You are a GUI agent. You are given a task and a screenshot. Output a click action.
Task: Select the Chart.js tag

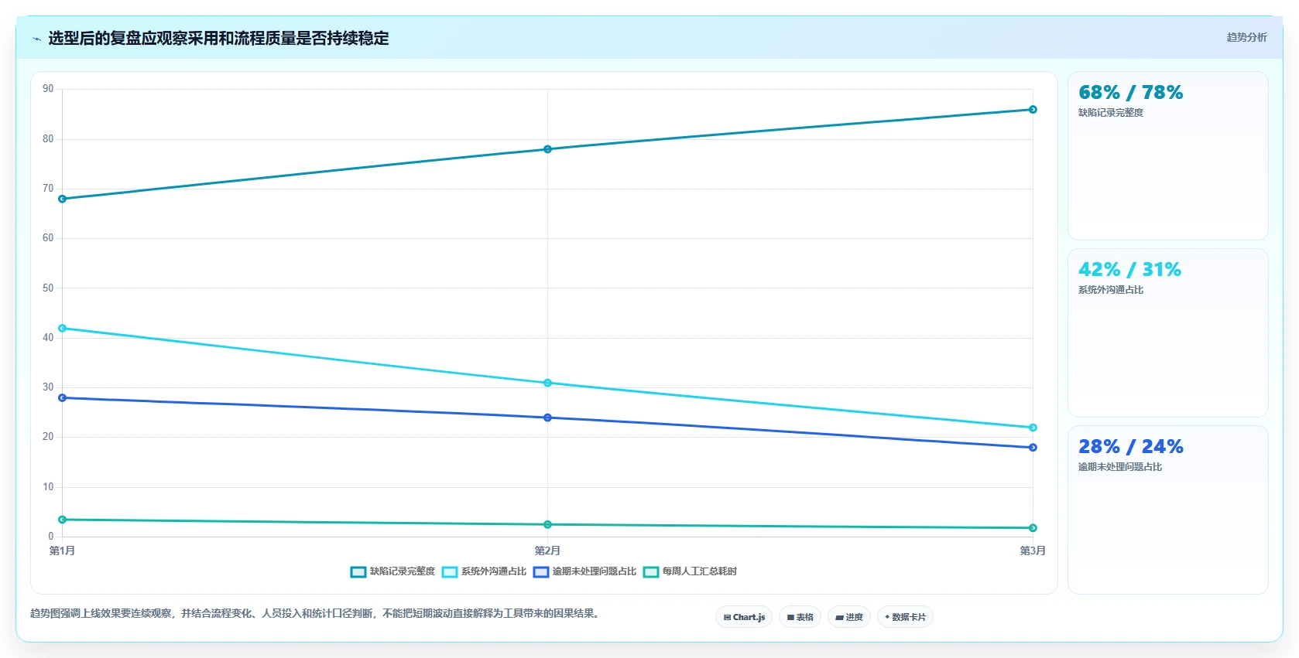[744, 617]
